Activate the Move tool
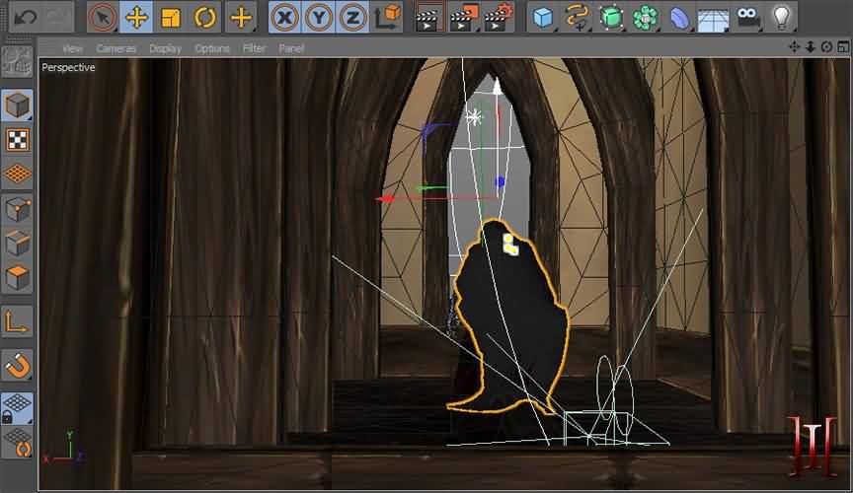The height and width of the screenshot is (493, 853). [x=136, y=18]
